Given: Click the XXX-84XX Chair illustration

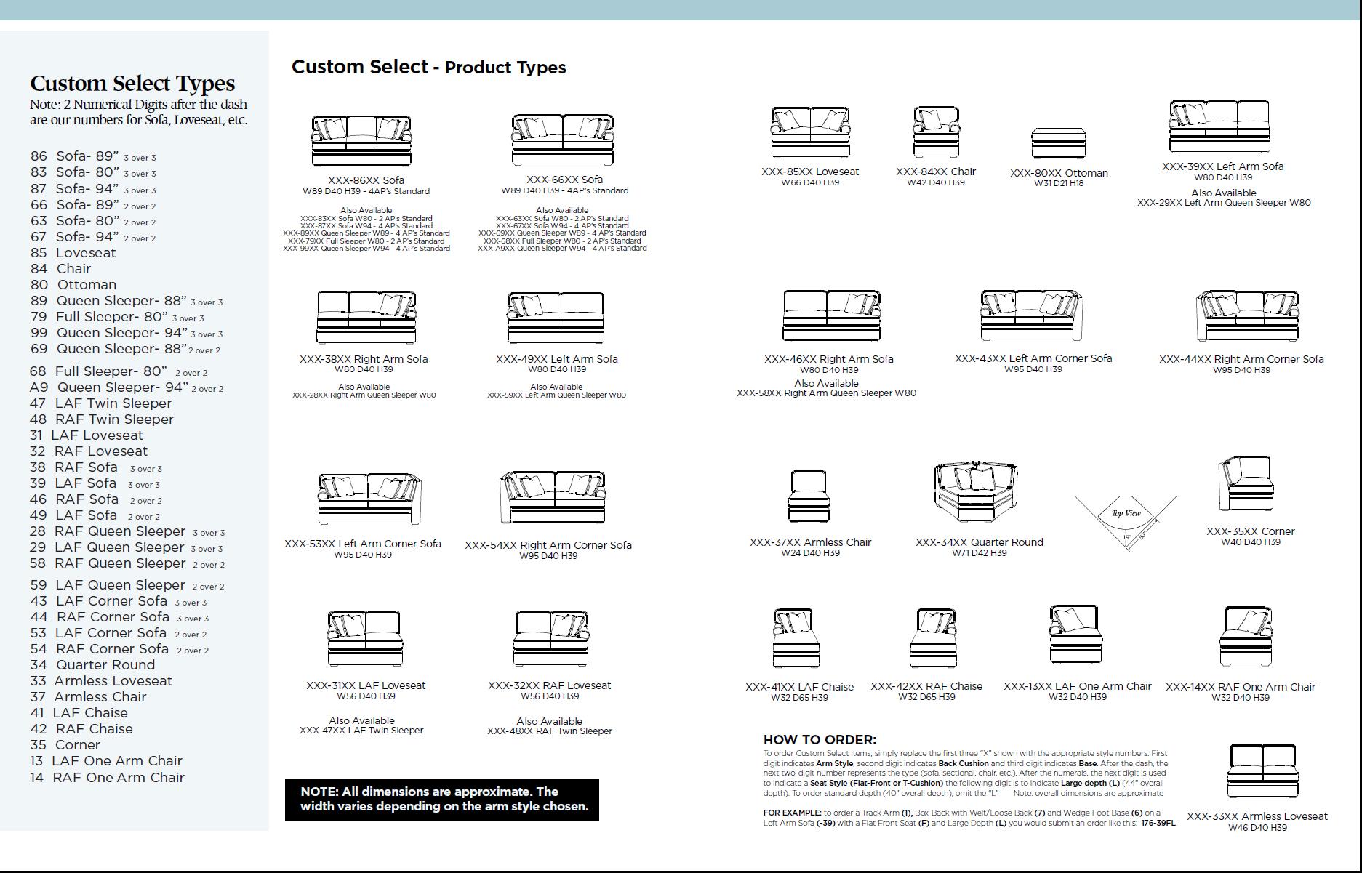Looking at the screenshot, I should [x=936, y=132].
